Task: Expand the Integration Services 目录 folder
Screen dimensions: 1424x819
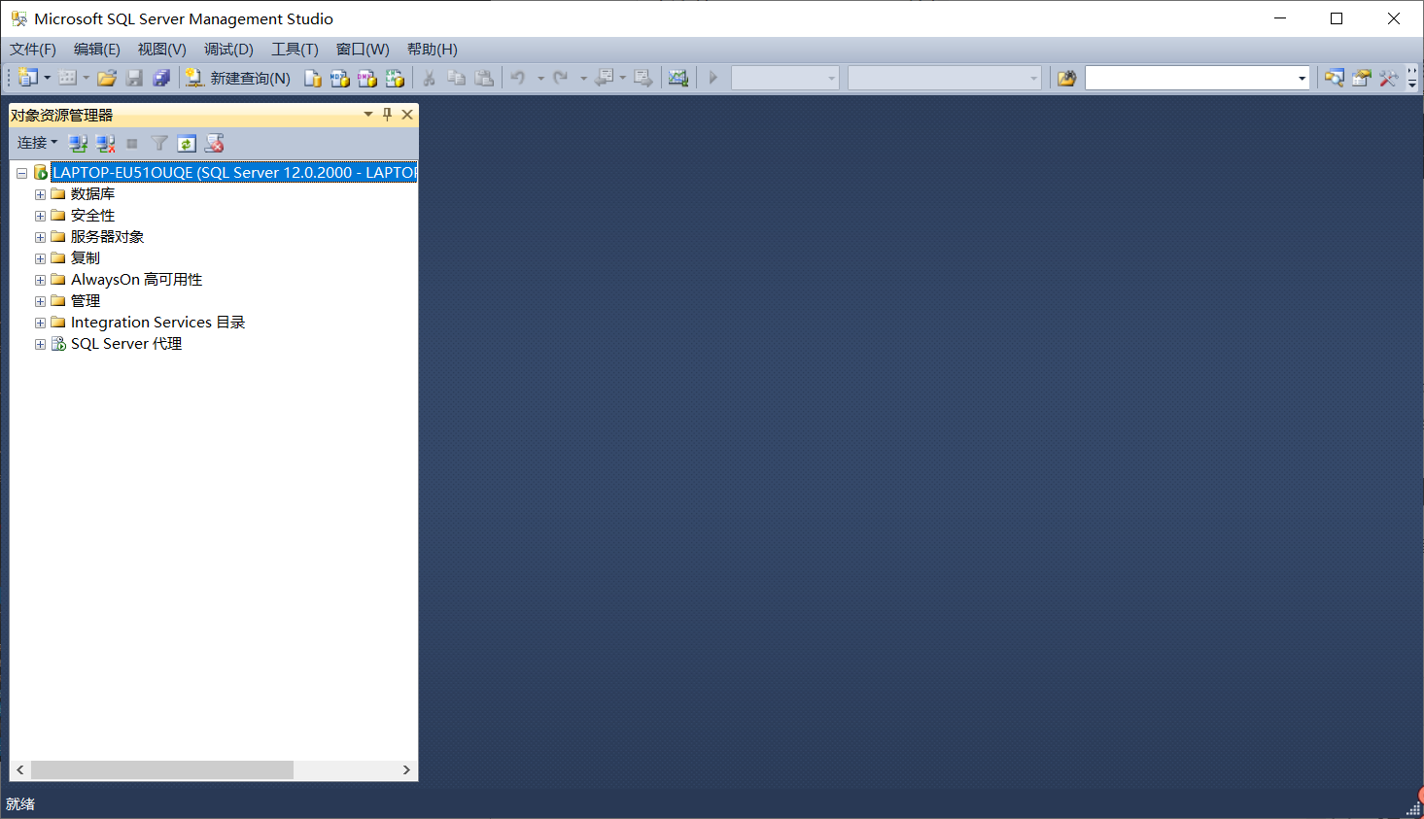Action: click(40, 323)
